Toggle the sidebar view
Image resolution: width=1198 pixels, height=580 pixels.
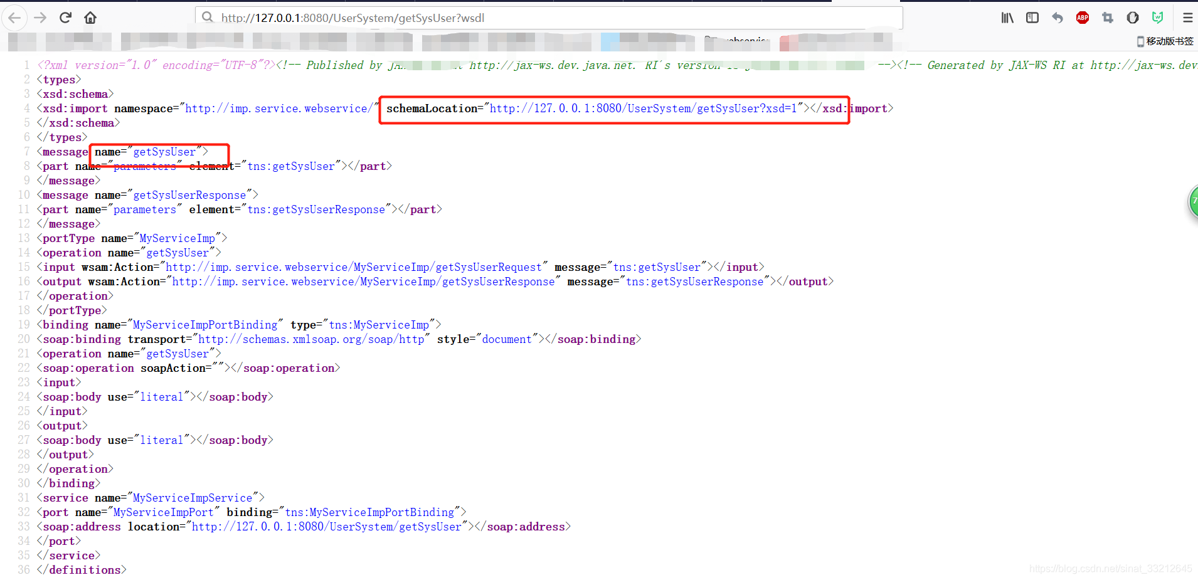click(x=1032, y=18)
